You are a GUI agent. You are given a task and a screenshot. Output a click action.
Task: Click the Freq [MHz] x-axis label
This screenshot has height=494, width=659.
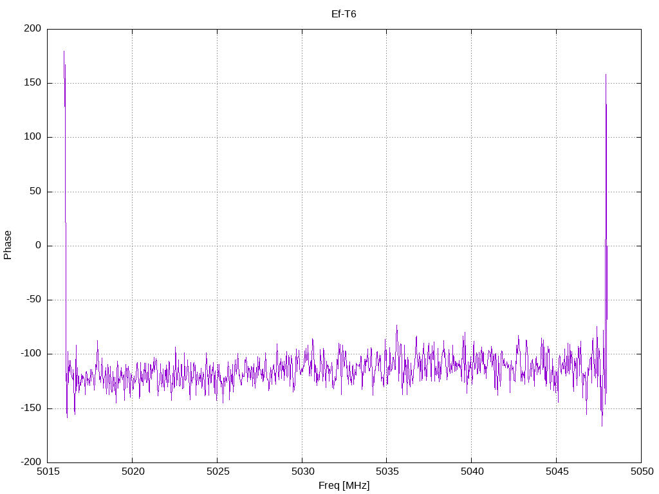tap(344, 486)
